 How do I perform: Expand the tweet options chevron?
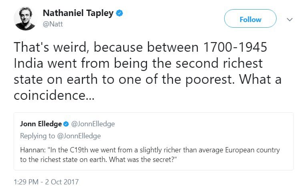(x=290, y=19)
